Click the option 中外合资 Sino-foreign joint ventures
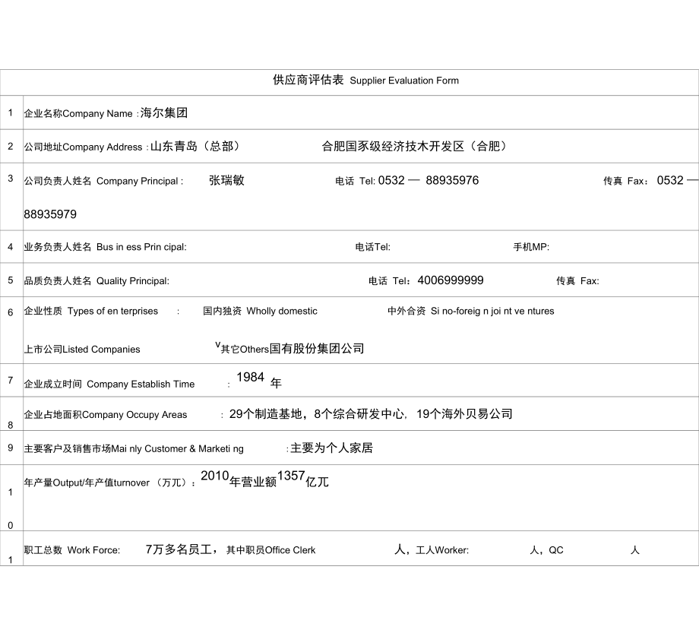 pos(471,311)
